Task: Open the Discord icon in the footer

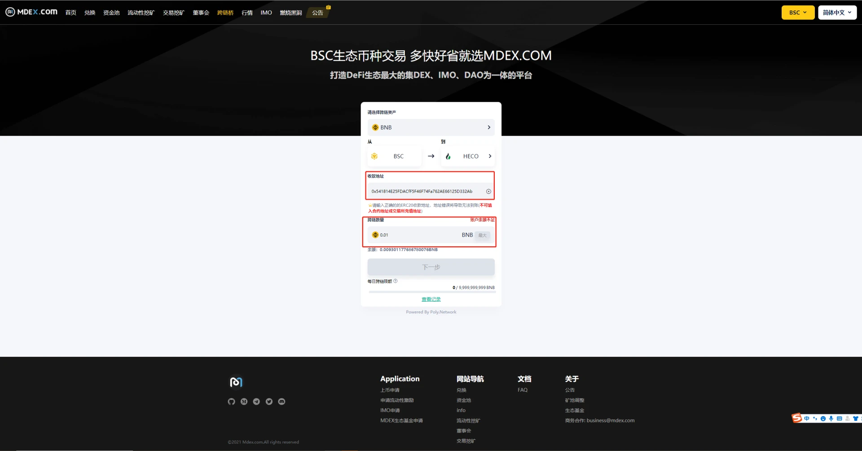Action: point(282,402)
